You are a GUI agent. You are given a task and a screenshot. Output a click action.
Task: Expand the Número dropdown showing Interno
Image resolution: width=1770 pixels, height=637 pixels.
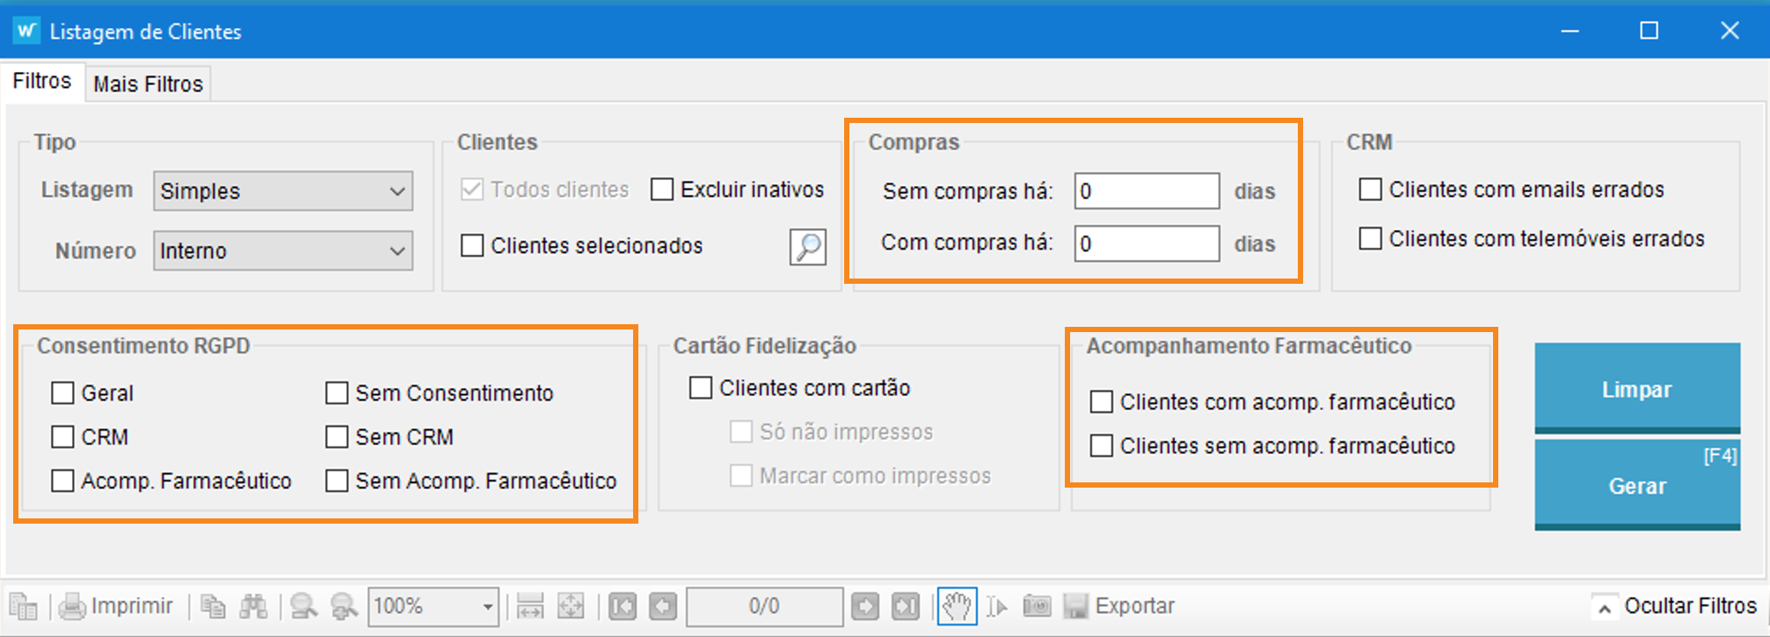282,251
